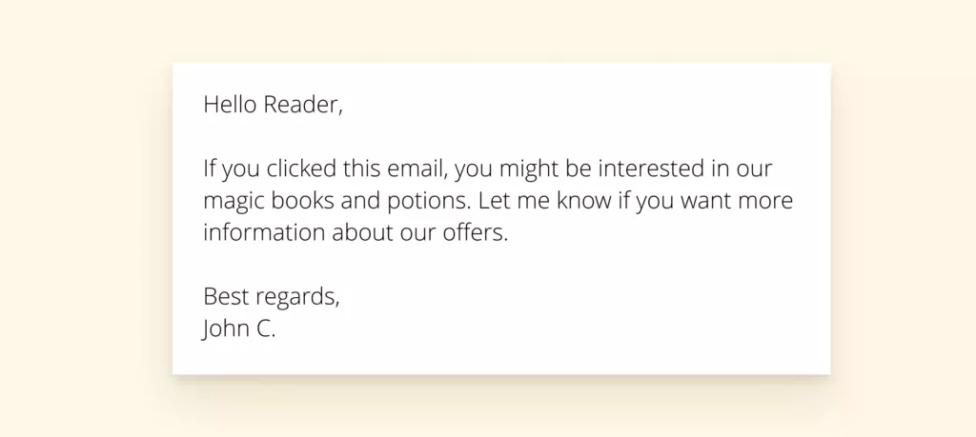Click the 'Hello Reader,' greeting line

(x=273, y=105)
